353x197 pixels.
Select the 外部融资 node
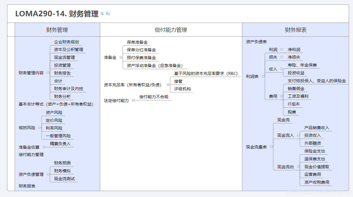pyautogui.click(x=313, y=143)
